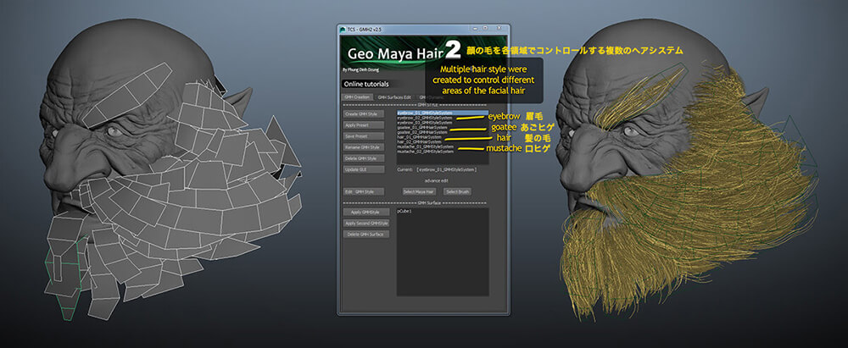848x348 pixels.
Task: Click the Update GUI button
Action: [x=364, y=169]
